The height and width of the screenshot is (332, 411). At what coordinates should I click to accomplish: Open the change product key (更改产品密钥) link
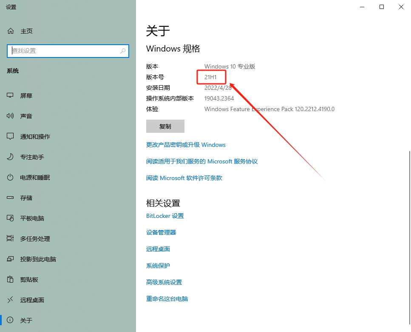pyautogui.click(x=186, y=145)
